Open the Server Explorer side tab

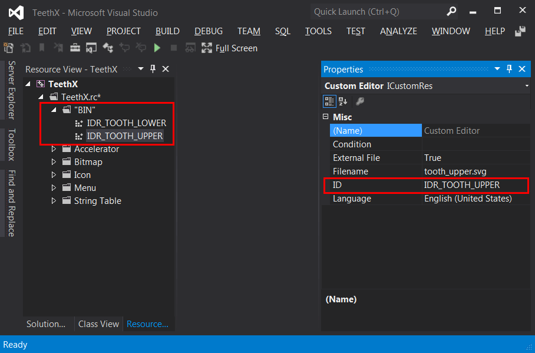click(12, 90)
